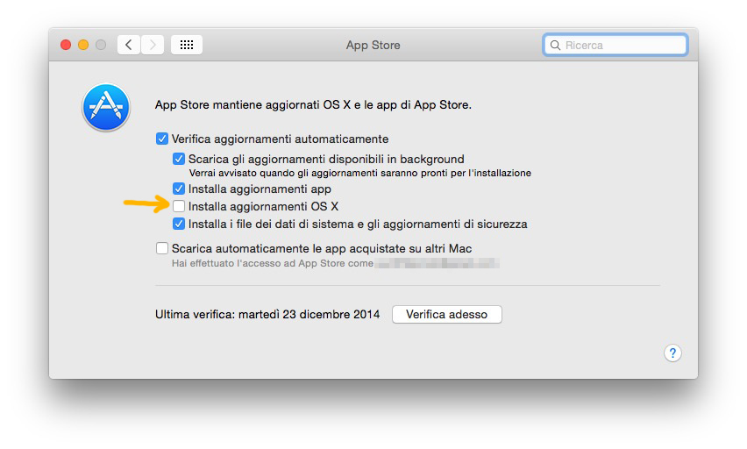Screen dimensions: 747x449
Task: Click the blue App Store icon
Action: point(106,108)
